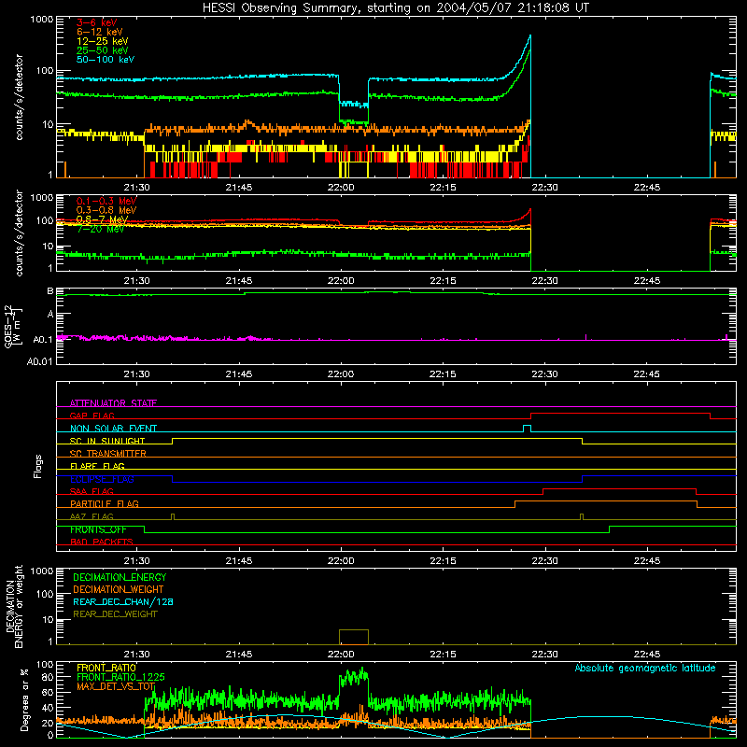Image resolution: width=747 pixels, height=747 pixels.
Task: Select the blue ECLIPSE_FLAG label
Action: pos(102,479)
